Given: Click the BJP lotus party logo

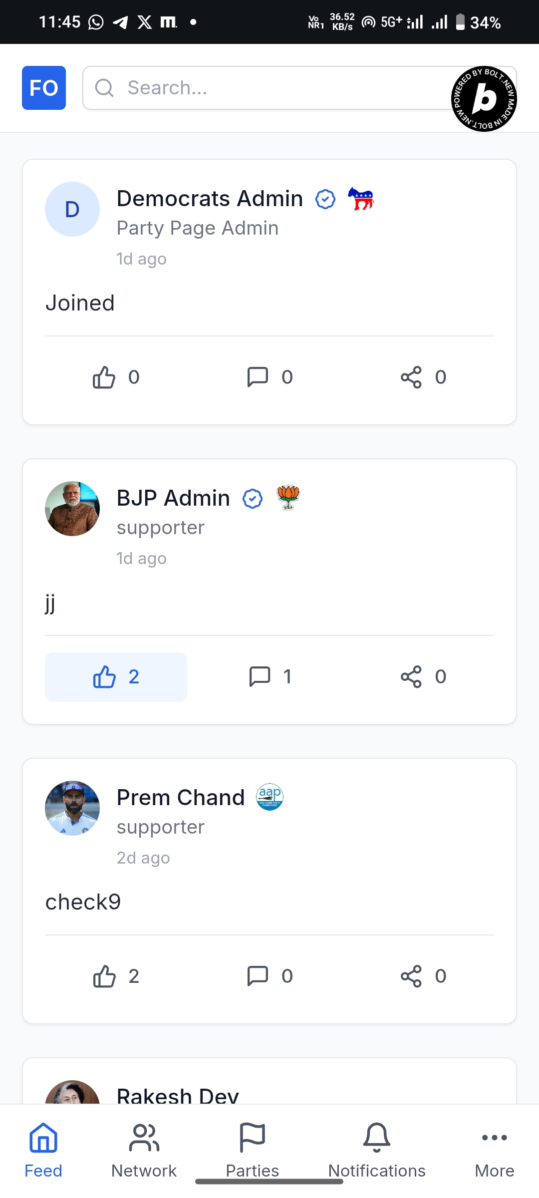Looking at the screenshot, I should (x=288, y=498).
